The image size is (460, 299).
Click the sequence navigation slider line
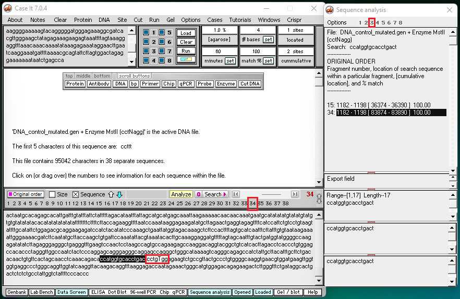pos(271,194)
